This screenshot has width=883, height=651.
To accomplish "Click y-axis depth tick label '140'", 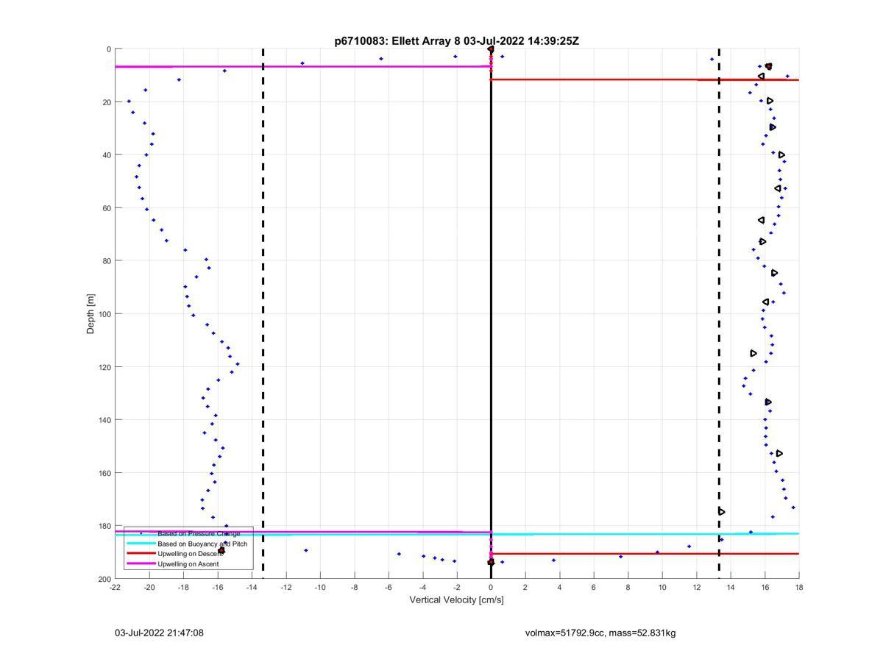I will tap(104, 420).
